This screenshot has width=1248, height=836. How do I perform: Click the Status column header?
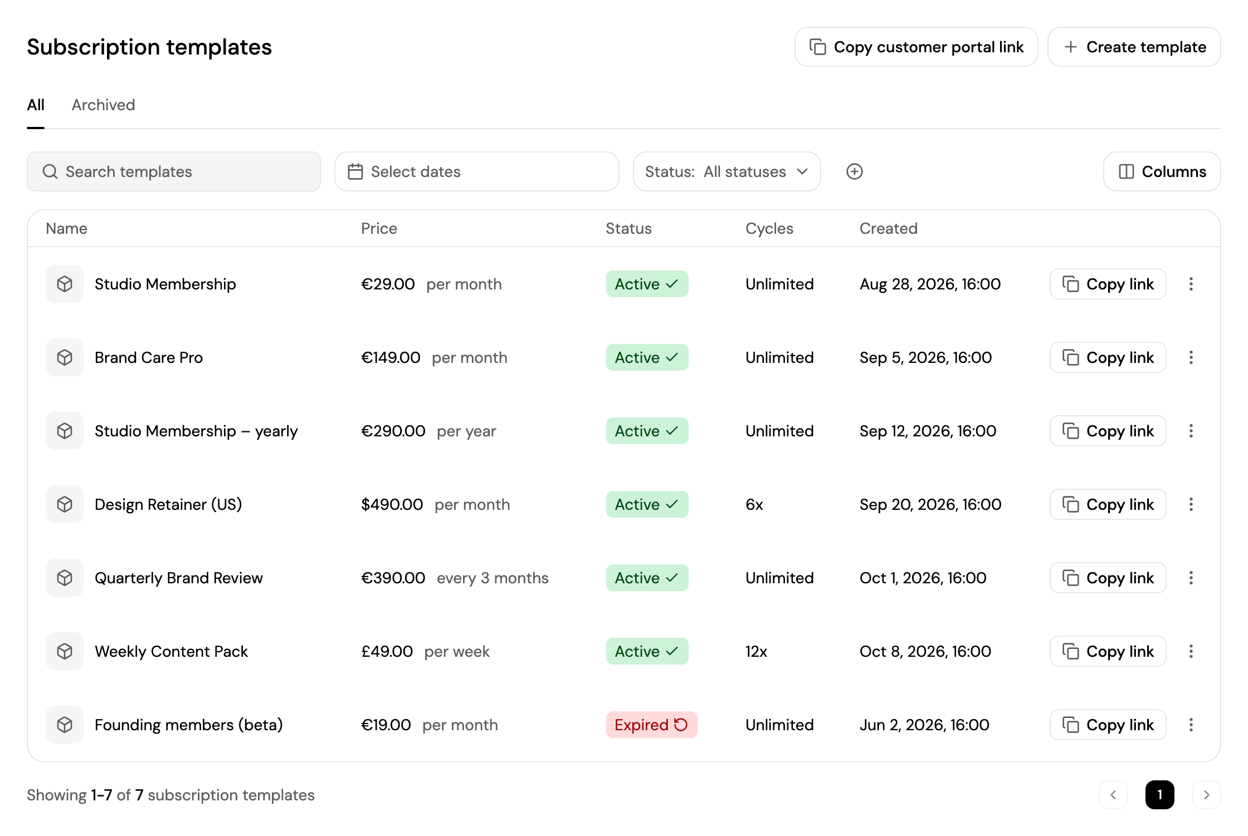628,228
